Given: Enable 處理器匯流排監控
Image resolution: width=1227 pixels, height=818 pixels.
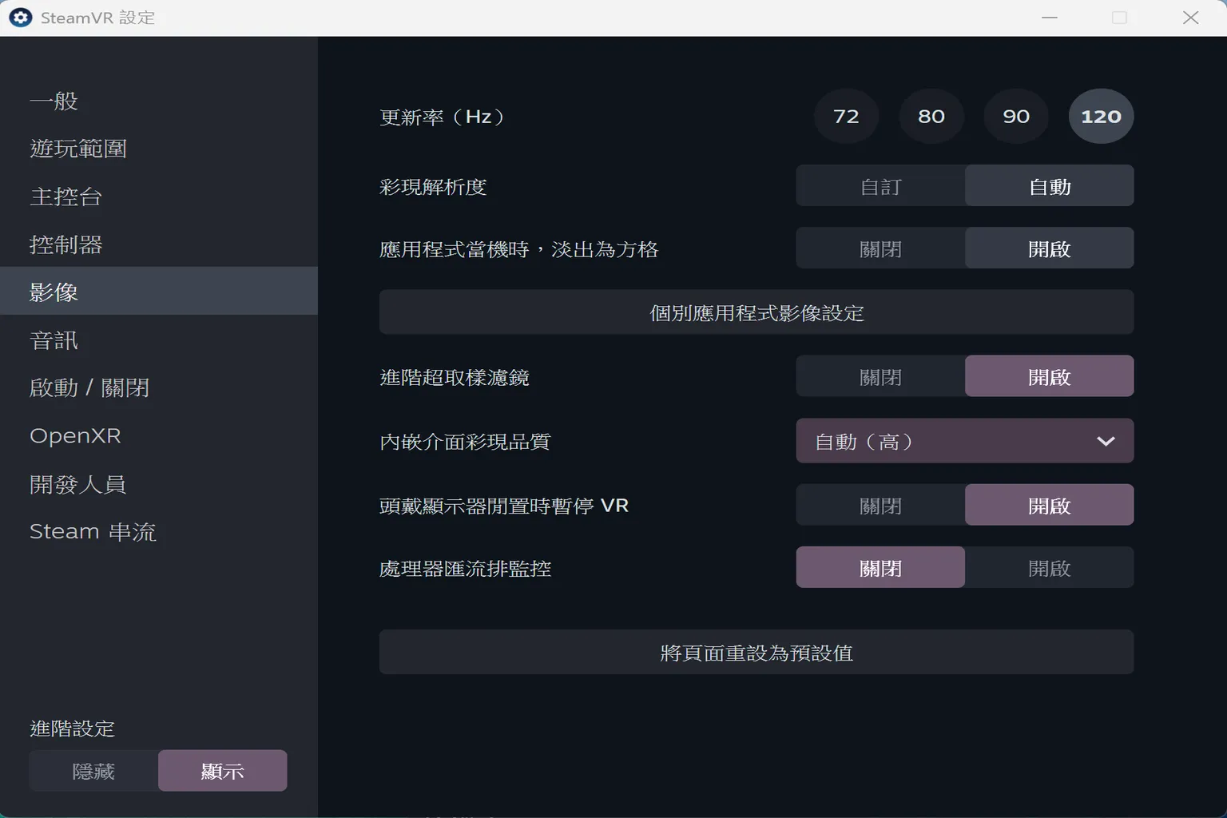Looking at the screenshot, I should pyautogui.click(x=1050, y=567).
